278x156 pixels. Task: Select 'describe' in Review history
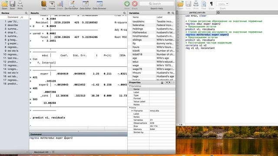pos(14,25)
